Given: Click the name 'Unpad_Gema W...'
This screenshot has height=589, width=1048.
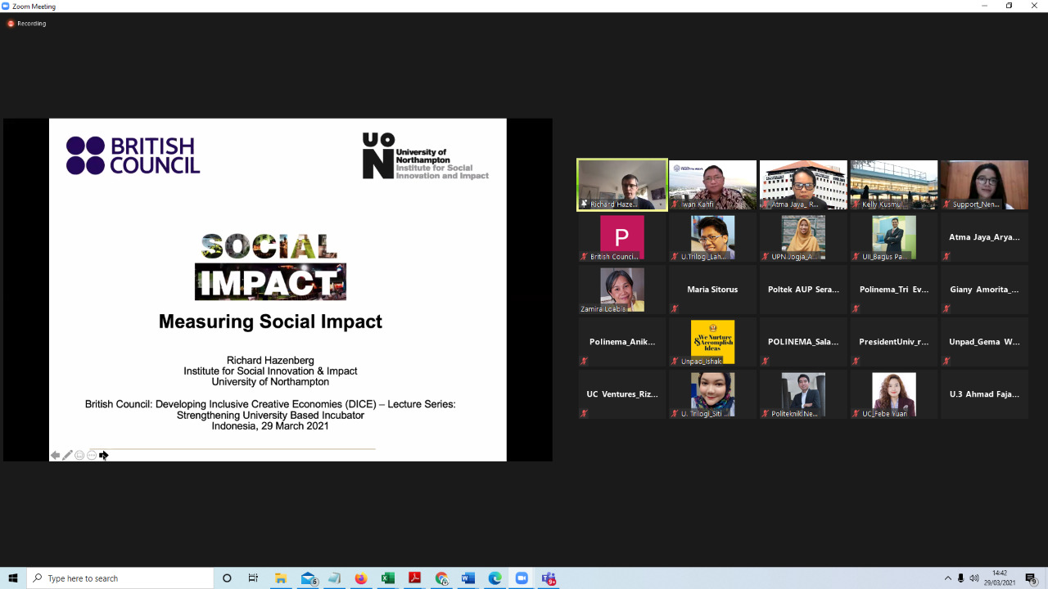Looking at the screenshot, I should click(x=984, y=342).
